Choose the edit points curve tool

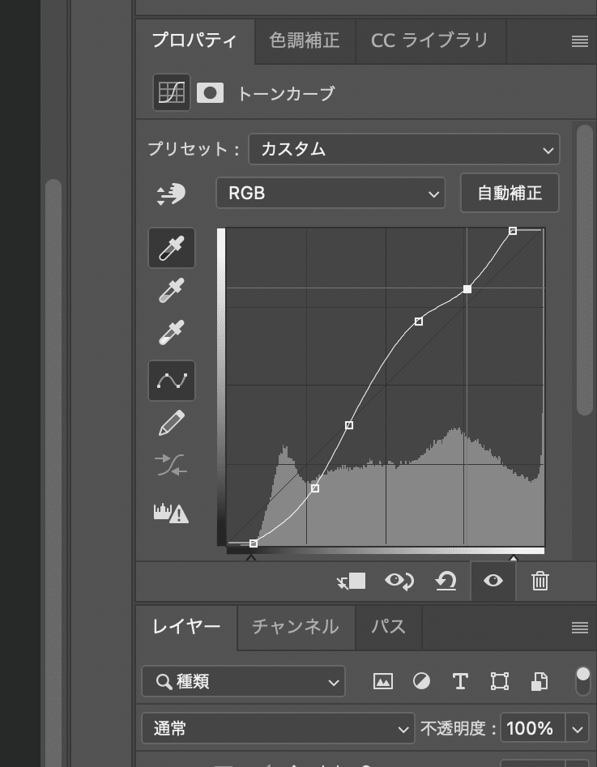tap(171, 381)
